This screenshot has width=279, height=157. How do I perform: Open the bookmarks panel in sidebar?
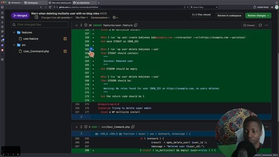2,13
